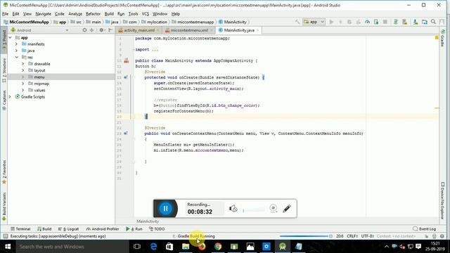Click Collapse All icon in Project panel
This screenshot has width=450, height=253.
[92, 30]
